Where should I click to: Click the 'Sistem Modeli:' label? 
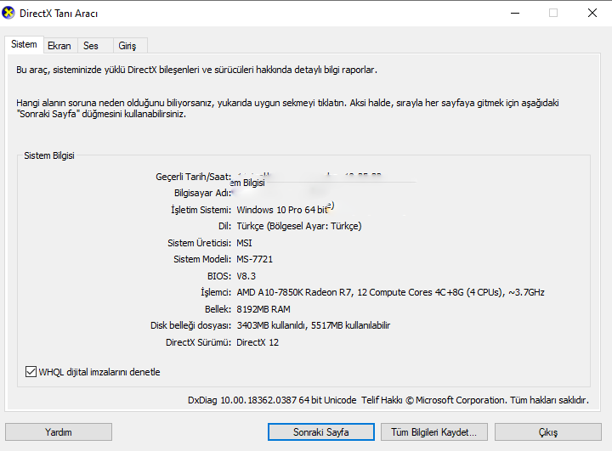point(202,259)
